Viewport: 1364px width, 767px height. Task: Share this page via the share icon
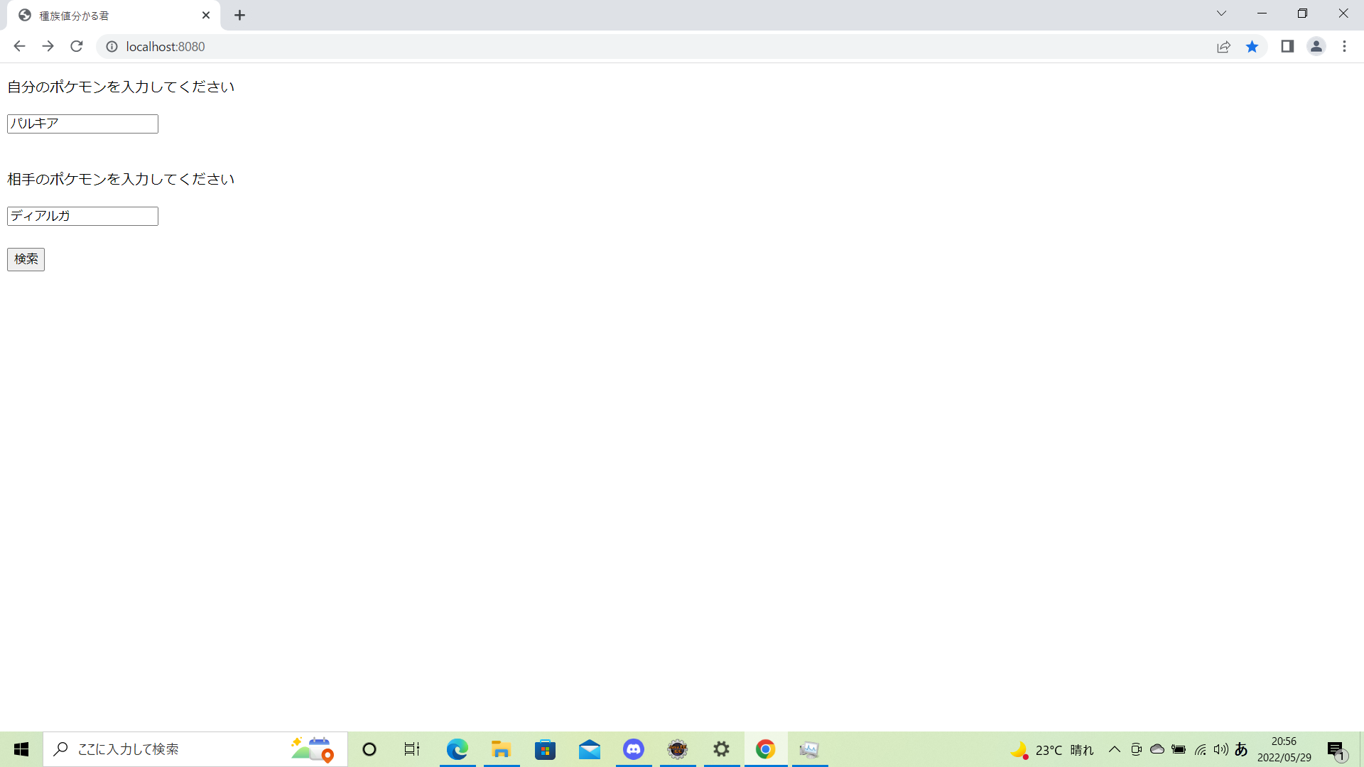[x=1223, y=46]
